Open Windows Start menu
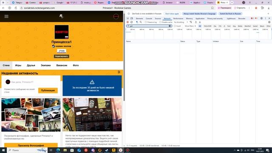Image resolution: width=272 pixels, height=153 pixels. (3, 150)
